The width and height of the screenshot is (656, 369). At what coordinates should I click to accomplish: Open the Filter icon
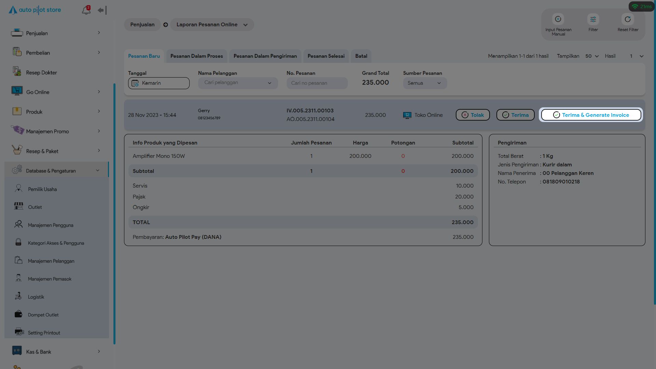[593, 19]
